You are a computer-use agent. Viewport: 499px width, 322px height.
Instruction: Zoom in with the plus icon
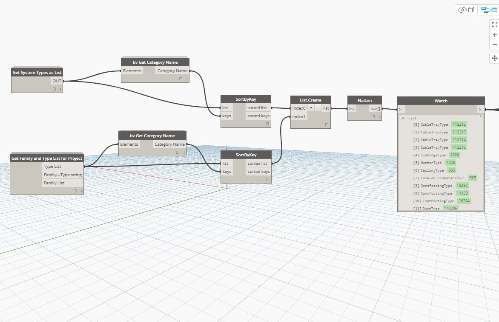[495, 34]
